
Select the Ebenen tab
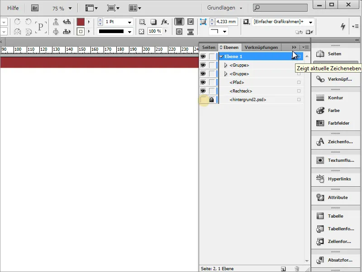coord(229,48)
